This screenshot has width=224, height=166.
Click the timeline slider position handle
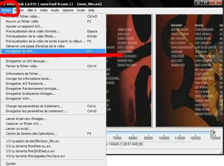point(212,132)
